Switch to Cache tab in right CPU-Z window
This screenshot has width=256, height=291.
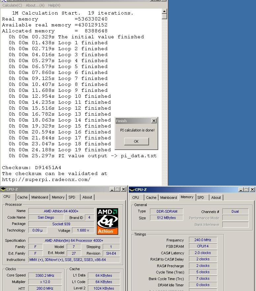(151, 198)
